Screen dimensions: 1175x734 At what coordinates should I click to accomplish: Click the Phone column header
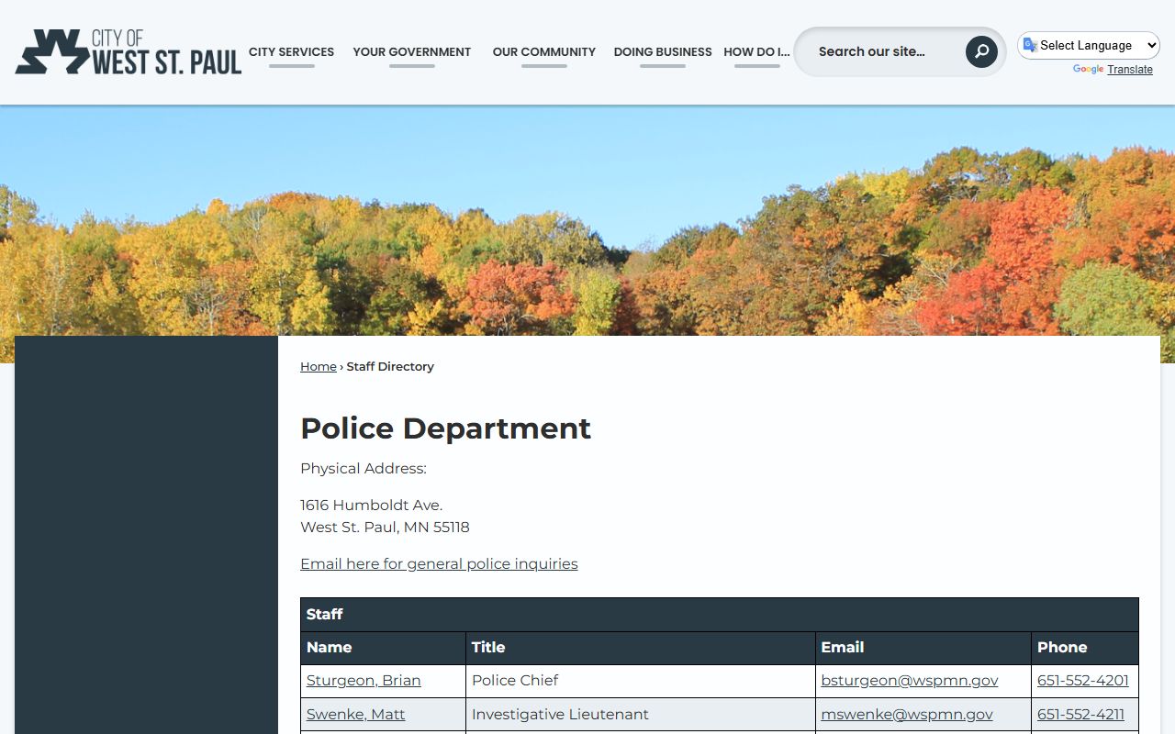point(1085,648)
